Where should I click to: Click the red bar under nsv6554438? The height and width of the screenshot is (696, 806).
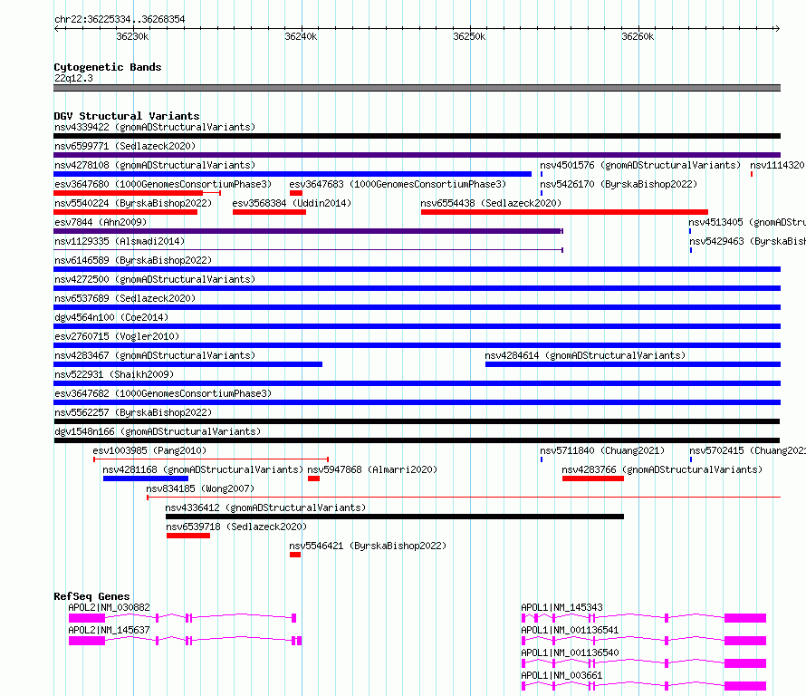pyautogui.click(x=564, y=212)
